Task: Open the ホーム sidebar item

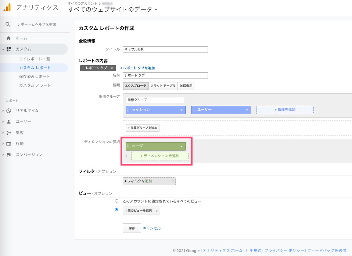Action: coord(21,38)
